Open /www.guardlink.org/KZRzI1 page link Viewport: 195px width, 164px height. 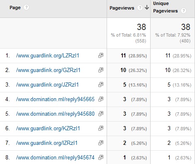pos(48,129)
